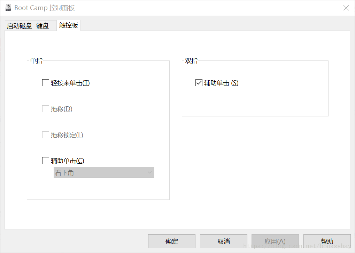The image size is (355, 253).
Task: Click the 双指 group label
Action: 191,60
